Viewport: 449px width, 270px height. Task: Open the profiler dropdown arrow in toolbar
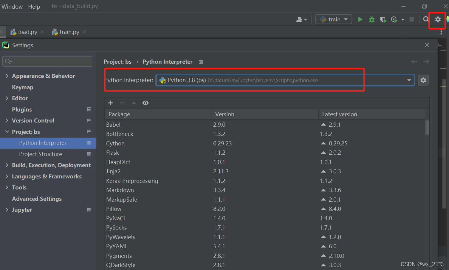(403, 20)
